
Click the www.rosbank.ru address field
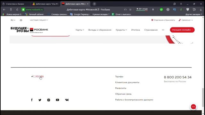34,10
